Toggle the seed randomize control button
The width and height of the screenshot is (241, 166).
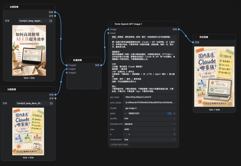pos(170,114)
